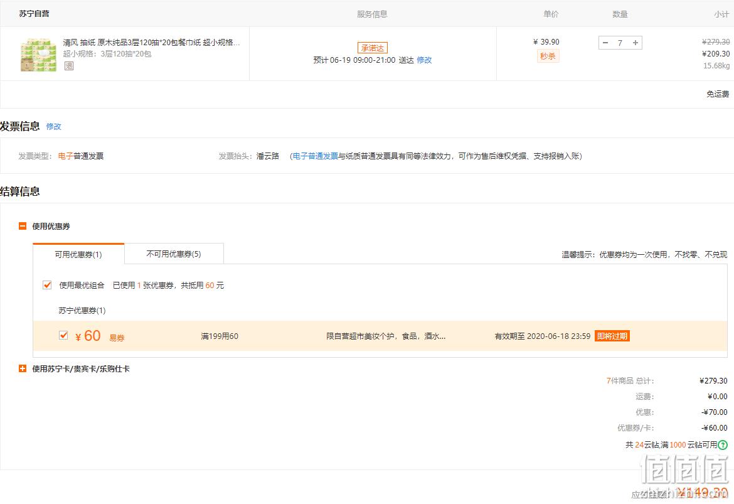This screenshot has width=734, height=504.
Task: Click the ¥ 39.90 unit price
Action: click(546, 41)
